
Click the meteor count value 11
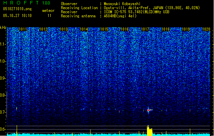click(49, 16)
